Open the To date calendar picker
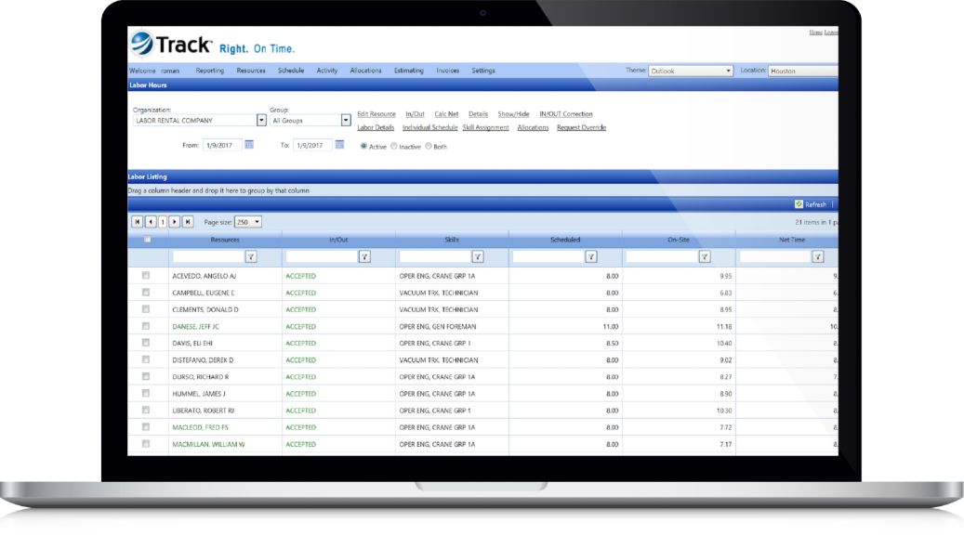964x535 pixels. (x=340, y=145)
